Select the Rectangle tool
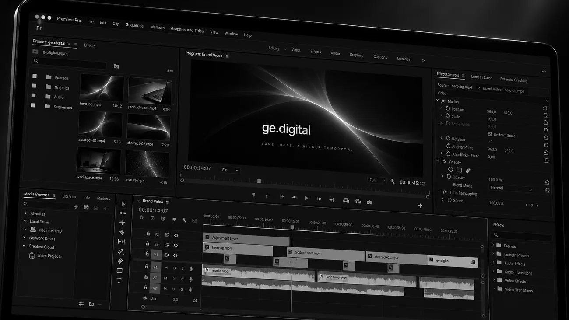Viewport: 569px width, 320px height. pyautogui.click(x=119, y=271)
